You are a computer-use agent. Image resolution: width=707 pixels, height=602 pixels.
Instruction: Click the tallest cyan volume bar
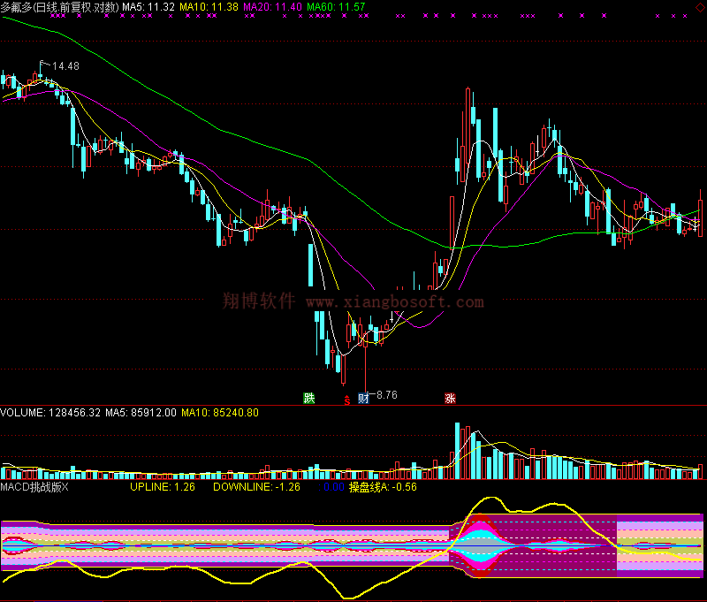coord(457,451)
